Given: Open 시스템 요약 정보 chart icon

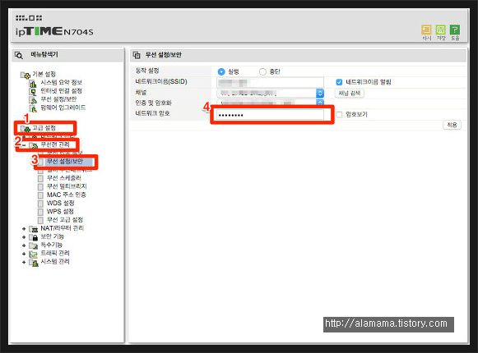Looking at the screenshot, I should 33,83.
